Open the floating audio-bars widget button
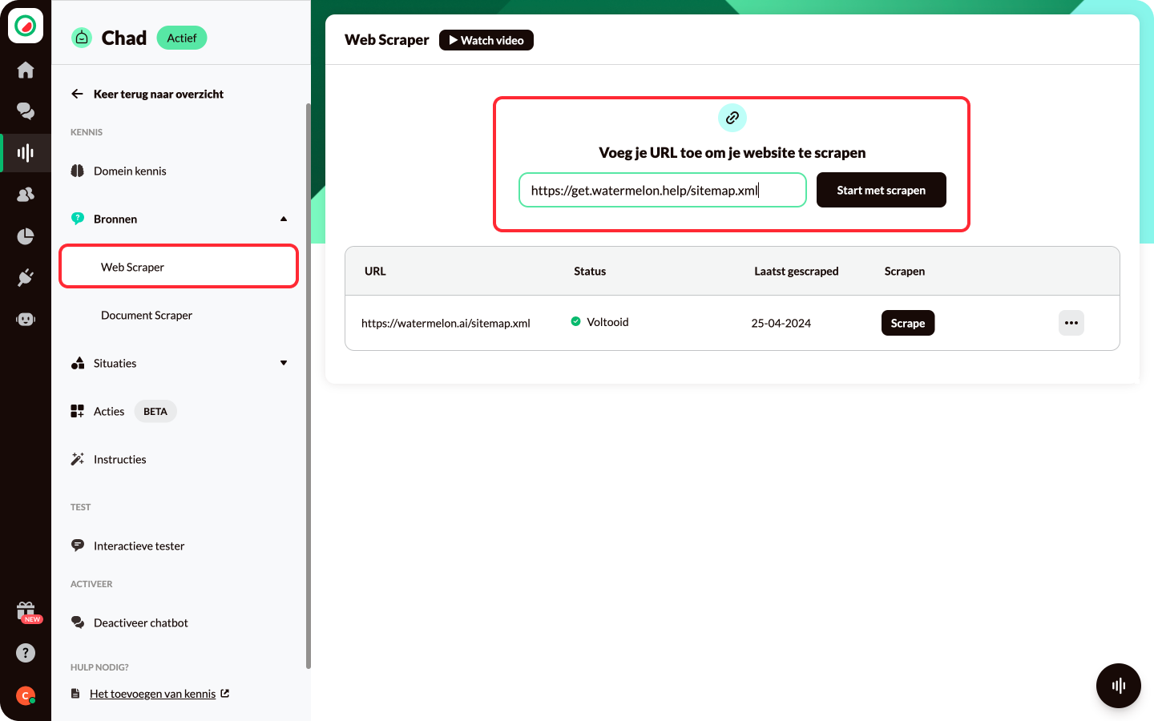This screenshot has width=1154, height=721. [1119, 686]
